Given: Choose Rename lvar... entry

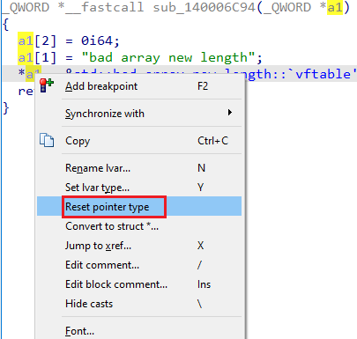Looking at the screenshot, I should pos(139,168).
